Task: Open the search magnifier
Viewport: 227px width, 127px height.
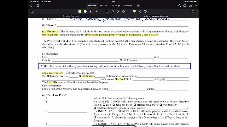Action: pyautogui.click(x=179, y=6)
